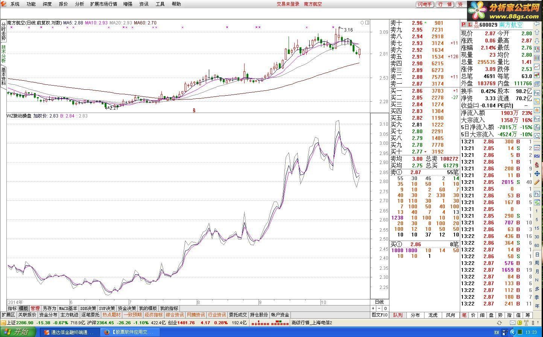The image size is (543, 337).
Task: Click the plus button beside 日线
Action: coord(373,308)
